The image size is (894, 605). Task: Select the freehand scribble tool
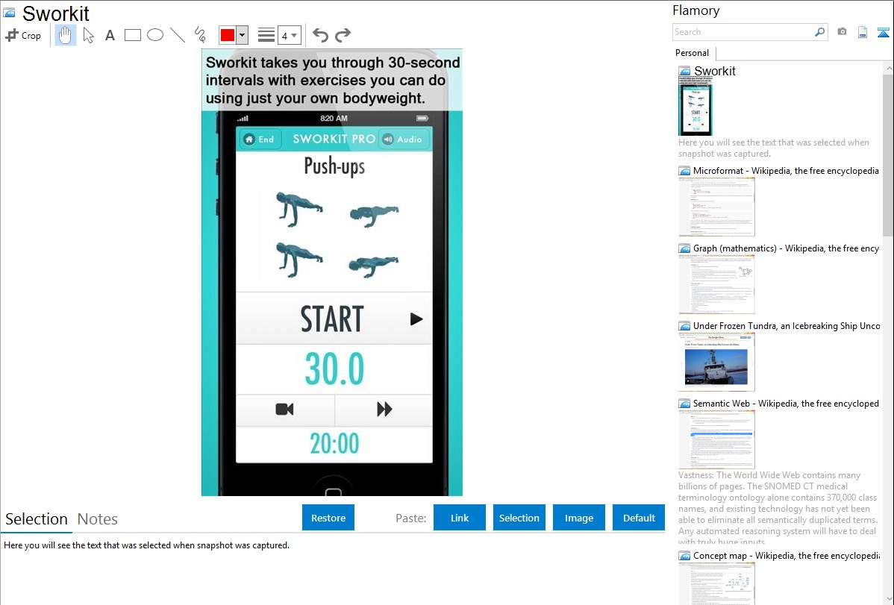[199, 35]
